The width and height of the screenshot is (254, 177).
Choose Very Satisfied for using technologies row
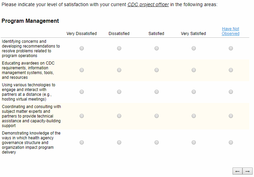point(194,92)
